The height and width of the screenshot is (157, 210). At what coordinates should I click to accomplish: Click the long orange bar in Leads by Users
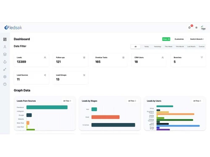click(x=175, y=114)
